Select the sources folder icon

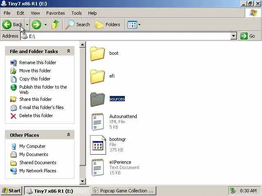pos(97,100)
